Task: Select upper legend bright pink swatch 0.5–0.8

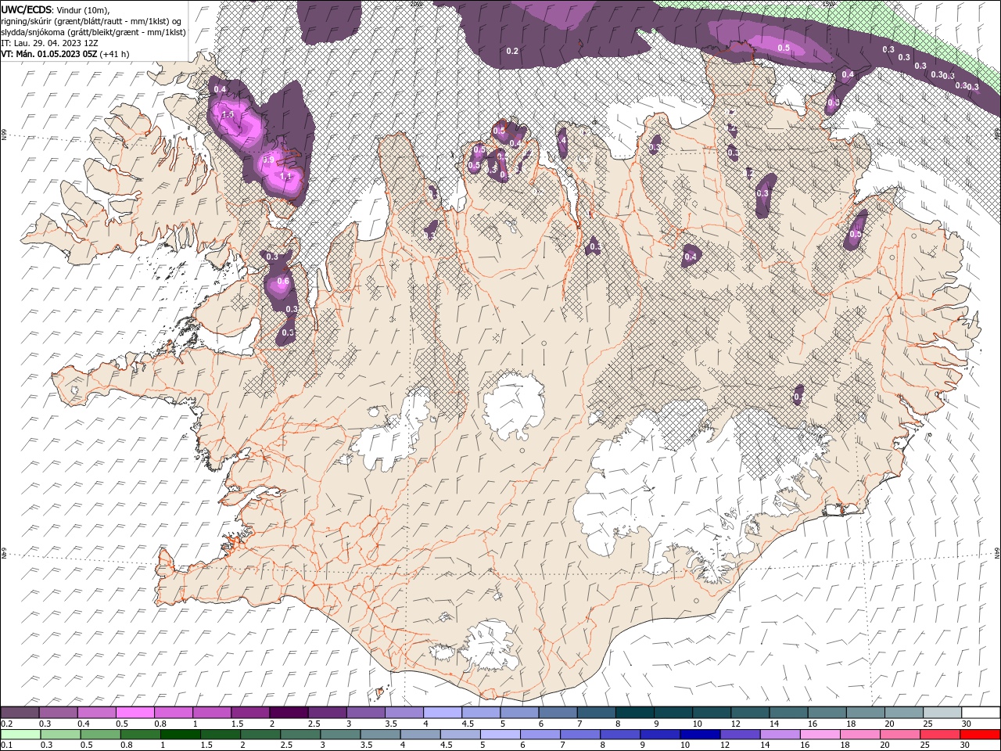Action: coord(135,713)
